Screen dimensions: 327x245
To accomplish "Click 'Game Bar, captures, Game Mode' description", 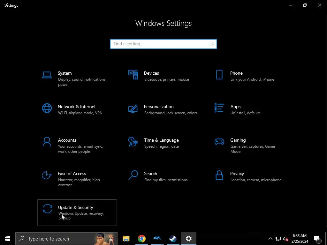I will (253, 149).
